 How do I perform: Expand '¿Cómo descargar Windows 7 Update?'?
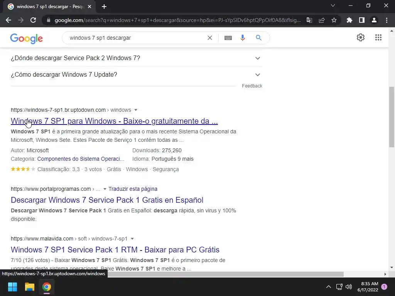coord(137,75)
